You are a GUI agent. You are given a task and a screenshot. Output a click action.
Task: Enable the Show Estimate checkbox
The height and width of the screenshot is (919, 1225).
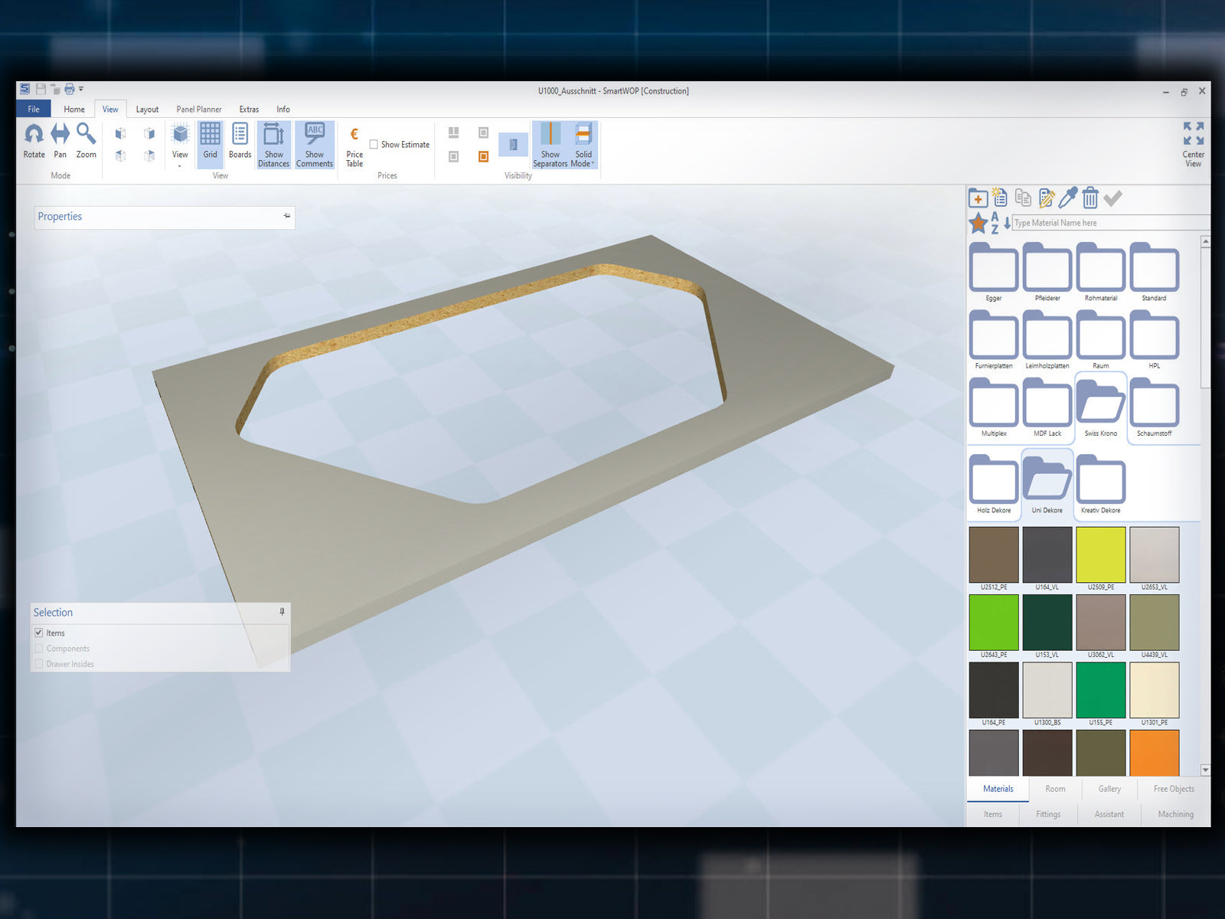coord(374,145)
